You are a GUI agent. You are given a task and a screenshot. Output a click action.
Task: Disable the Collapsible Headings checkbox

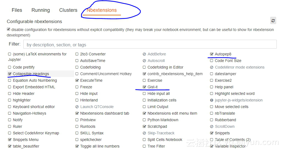point(10,74)
